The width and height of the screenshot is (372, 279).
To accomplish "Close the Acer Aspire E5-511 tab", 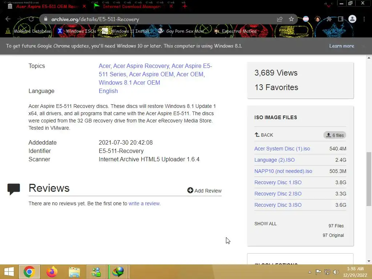I will [x=84, y=7].
